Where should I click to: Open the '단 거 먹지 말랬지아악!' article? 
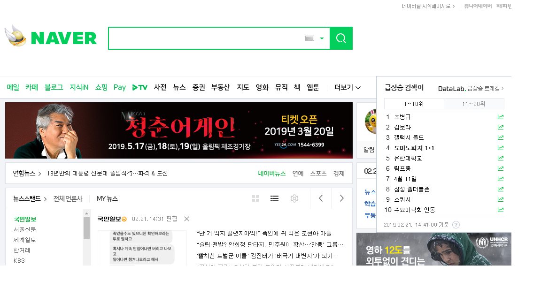[x=264, y=233]
